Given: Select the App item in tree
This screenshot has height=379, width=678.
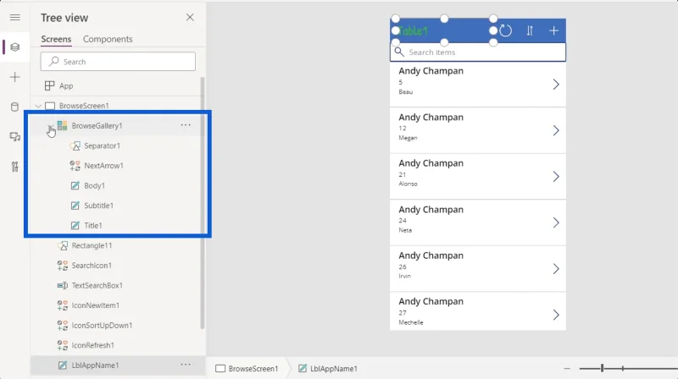Looking at the screenshot, I should pos(66,86).
